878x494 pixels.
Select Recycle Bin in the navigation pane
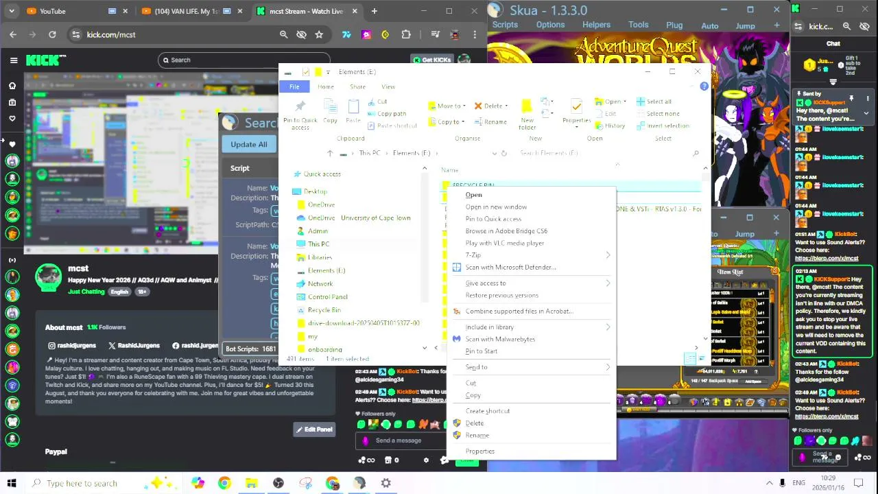(324, 309)
